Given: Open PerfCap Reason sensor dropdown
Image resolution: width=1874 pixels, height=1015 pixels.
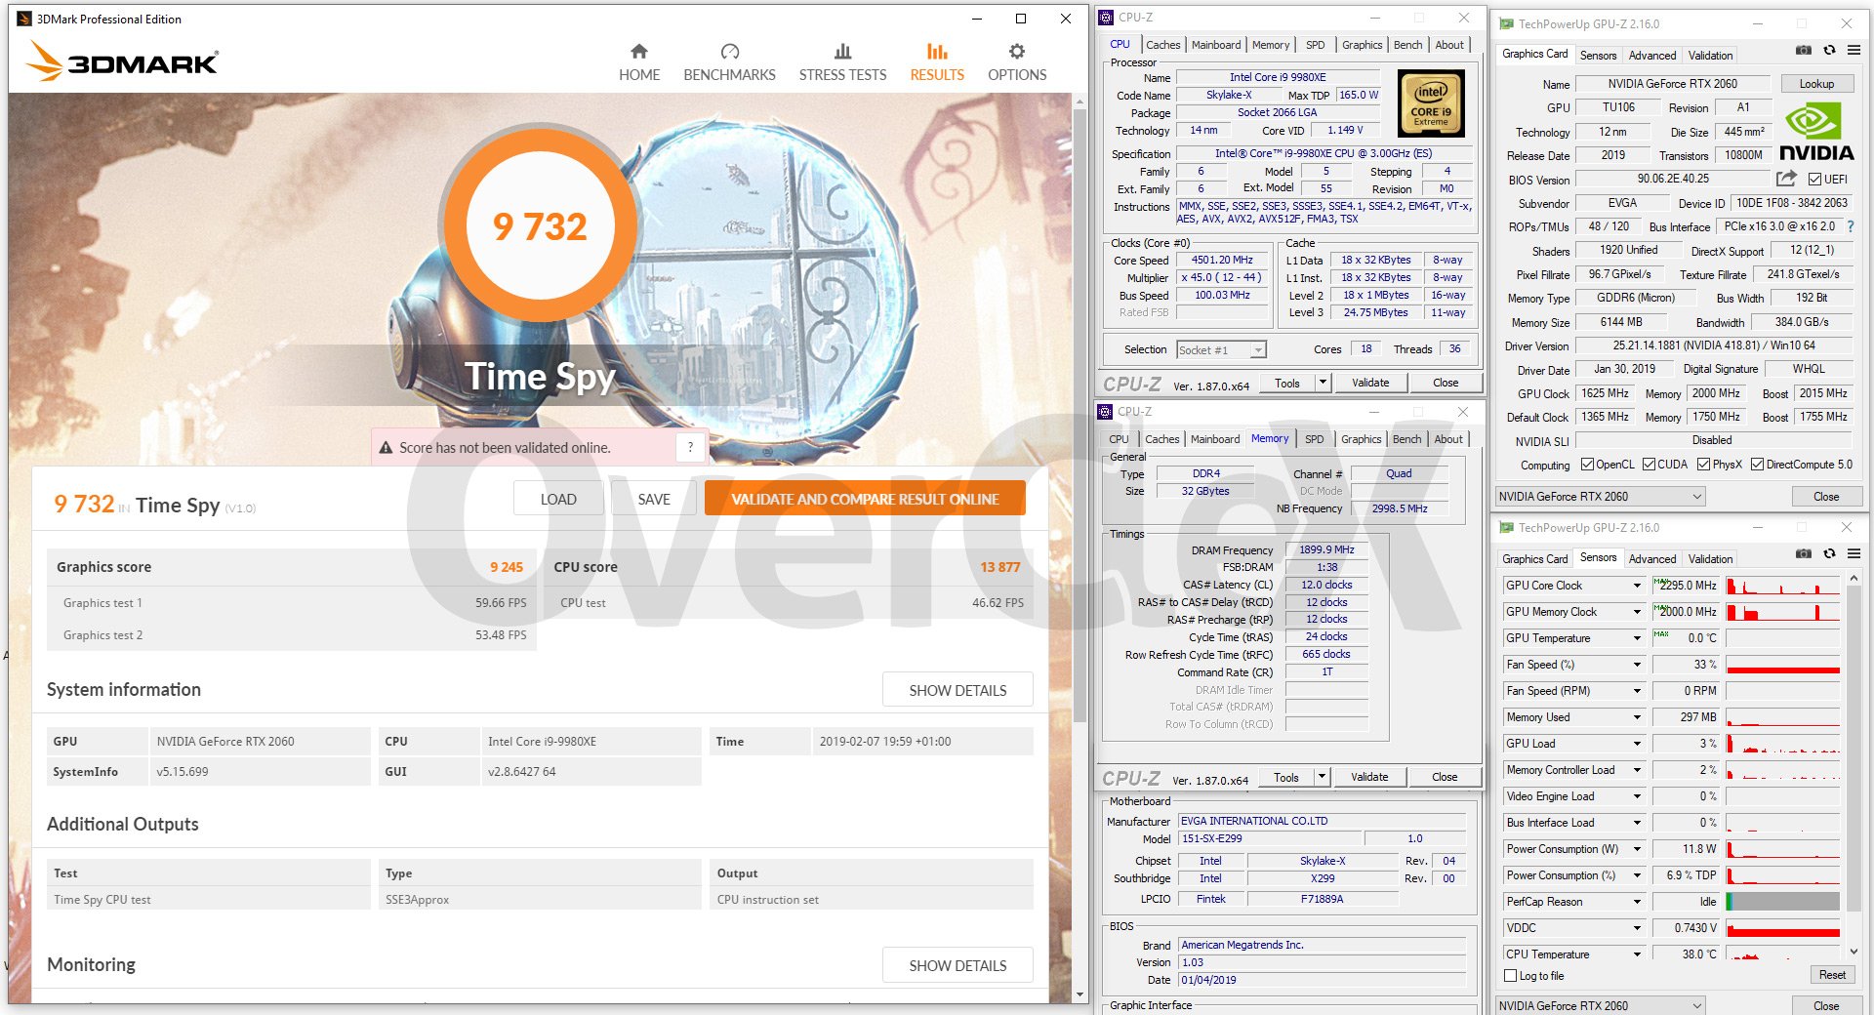Looking at the screenshot, I should tap(1637, 902).
